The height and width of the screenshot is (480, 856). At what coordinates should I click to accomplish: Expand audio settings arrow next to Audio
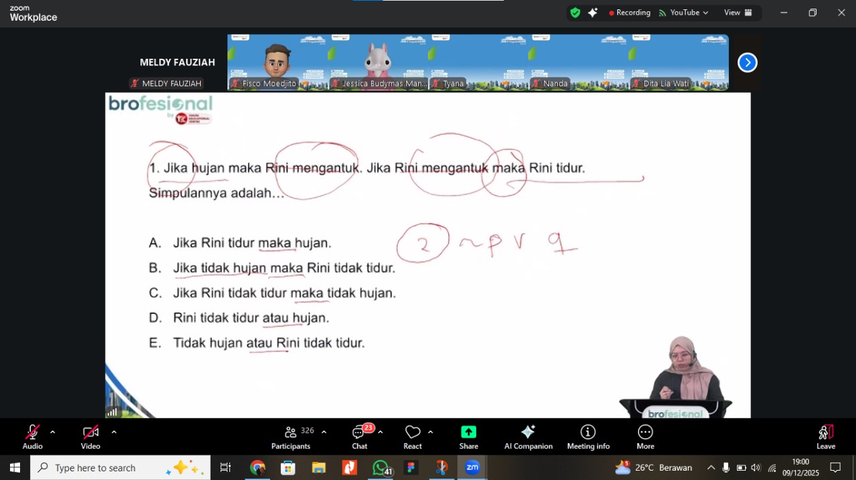tap(53, 432)
